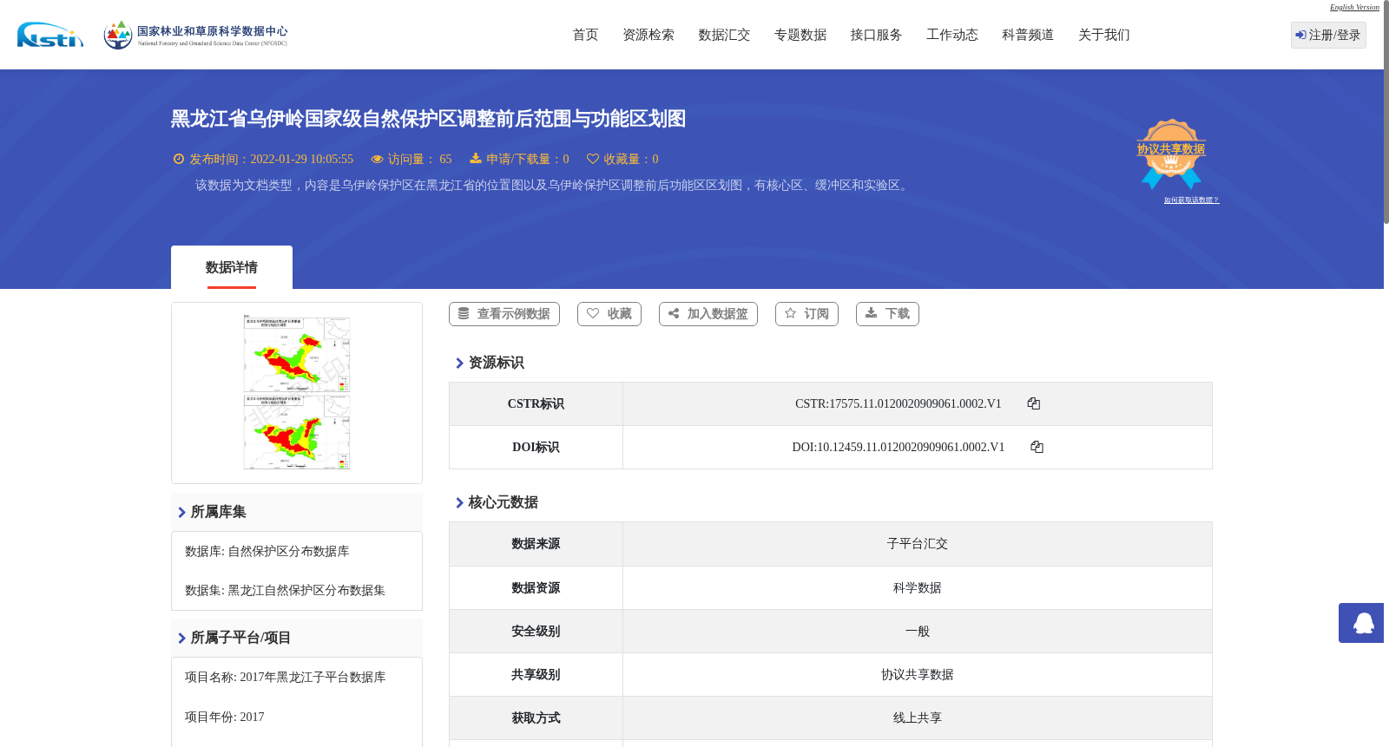Click the 收藏 heart button
The width and height of the screenshot is (1389, 747).
tap(609, 314)
